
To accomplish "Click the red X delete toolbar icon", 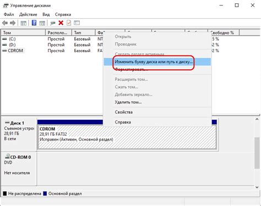I will click(61, 23).
